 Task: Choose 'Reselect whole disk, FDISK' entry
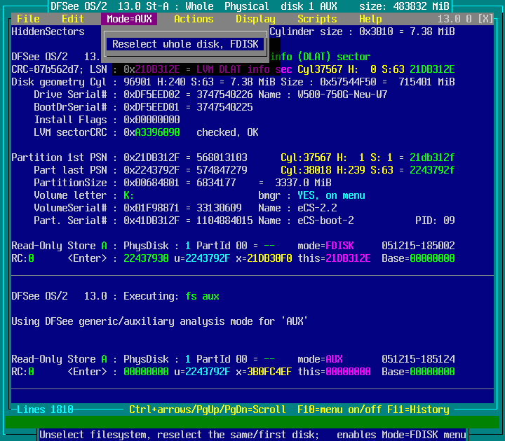[185, 44]
